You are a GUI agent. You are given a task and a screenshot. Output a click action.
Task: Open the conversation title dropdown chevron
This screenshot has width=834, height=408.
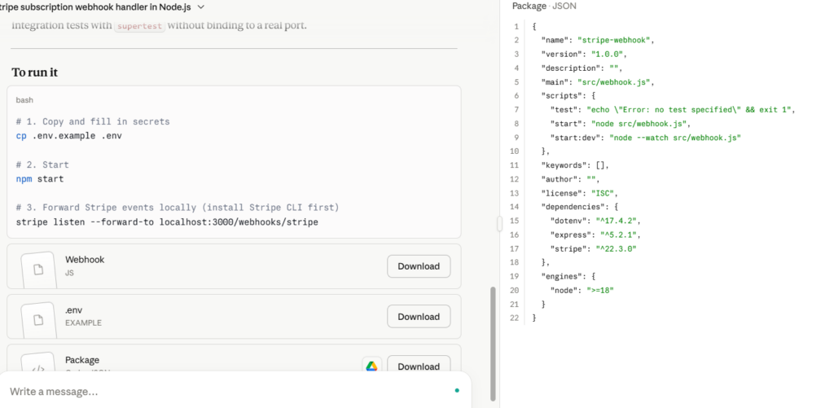[x=200, y=7]
